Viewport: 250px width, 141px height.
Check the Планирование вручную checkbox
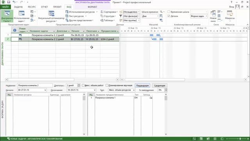point(107,85)
